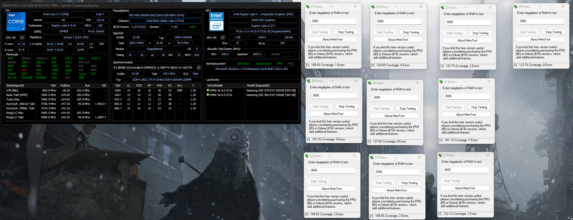Screen dimensions: 573x220
Task: Open the GPU #0 selector dropdown
Action: (x=223, y=38)
